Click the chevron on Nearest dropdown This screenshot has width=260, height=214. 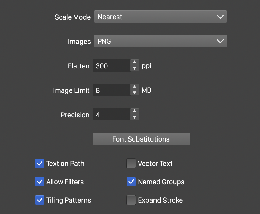point(220,17)
